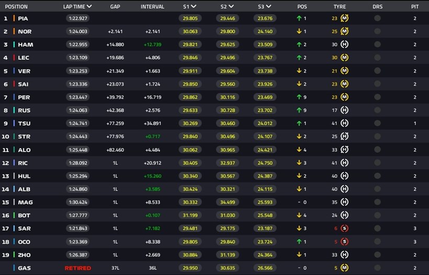
Task: Click the TYRE column header
Action: coord(340,7)
